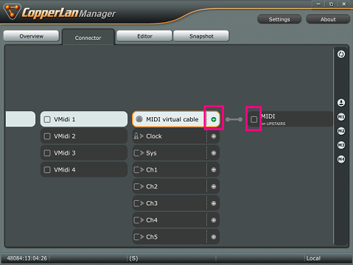Click the plus icon on Ch4 row
This screenshot has height=265, width=353.
[x=214, y=220]
